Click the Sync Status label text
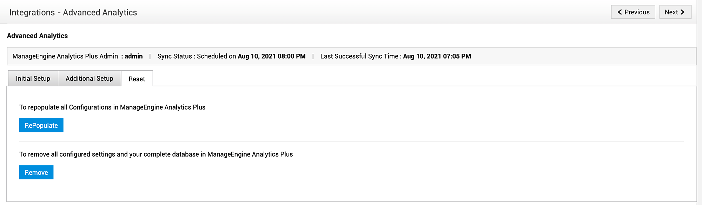The height and width of the screenshot is (205, 702). pos(175,56)
